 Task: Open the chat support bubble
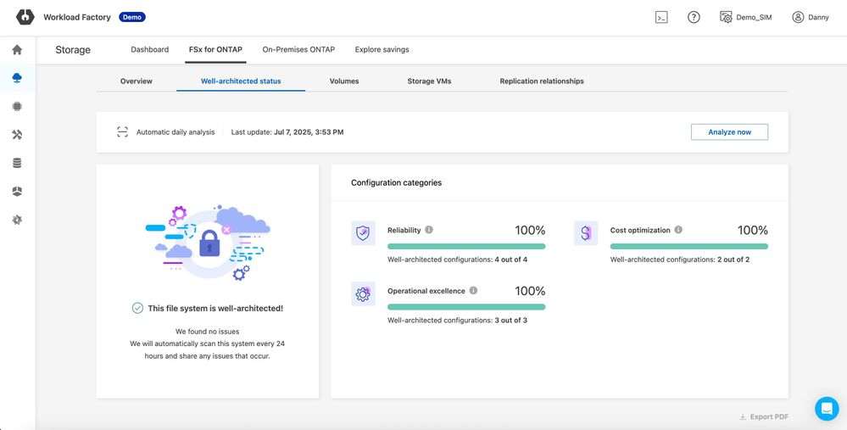(826, 408)
